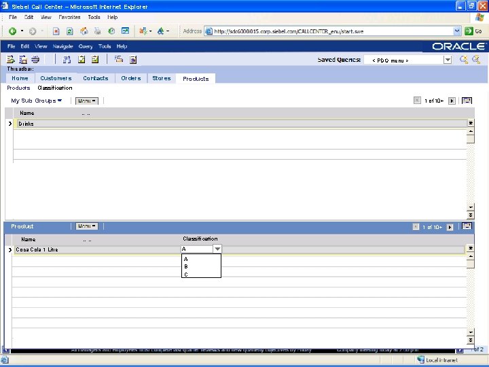Switch to the Contacts screen tab
Viewport: 489px width, 367px height.
click(x=96, y=78)
